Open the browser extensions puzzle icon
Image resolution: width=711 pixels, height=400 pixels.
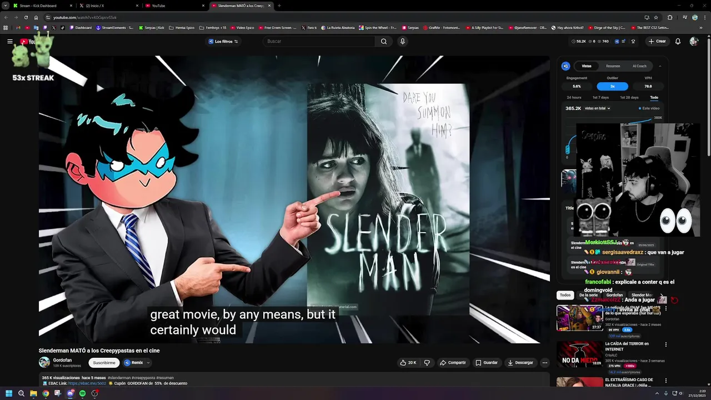[670, 17]
